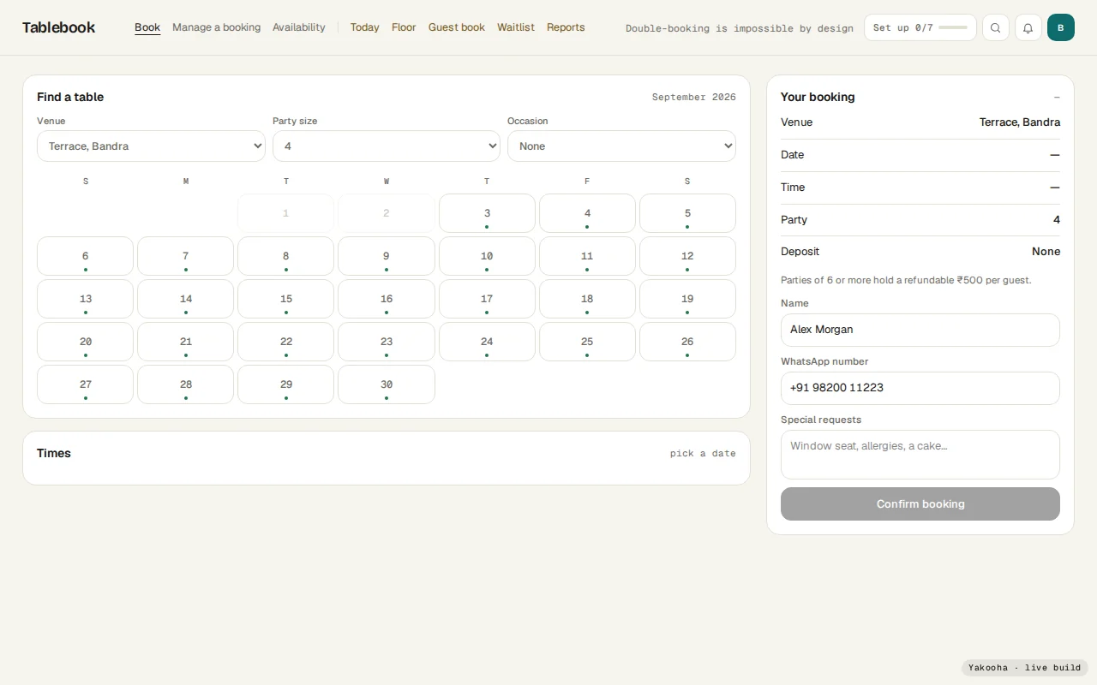Click date cell 22

[285, 342]
